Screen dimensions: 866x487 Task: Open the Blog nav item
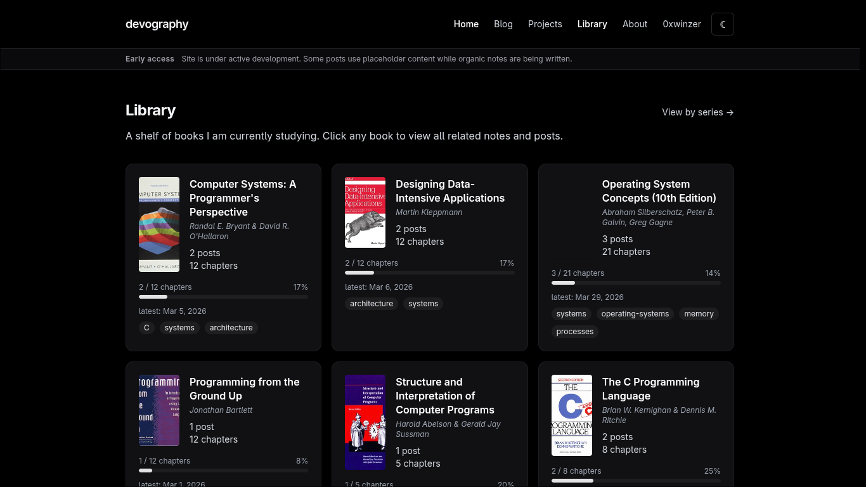[x=503, y=24]
